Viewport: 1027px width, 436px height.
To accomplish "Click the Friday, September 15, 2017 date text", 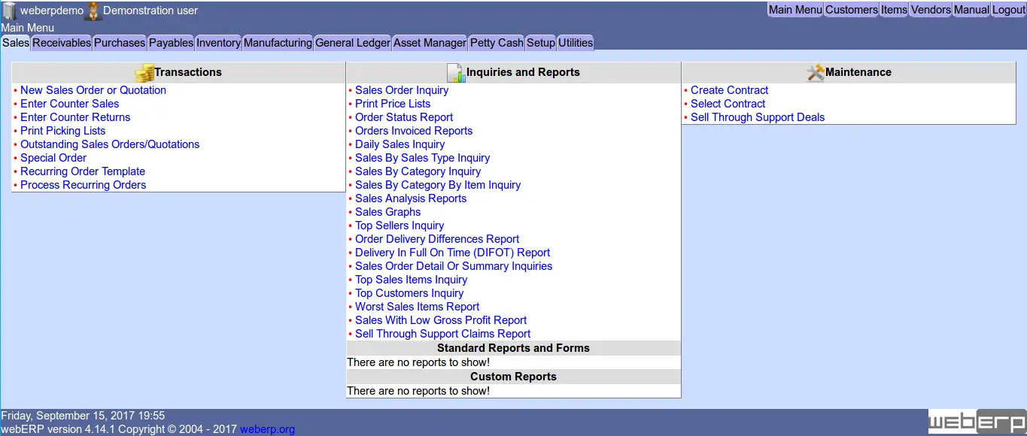I will click(x=83, y=415).
